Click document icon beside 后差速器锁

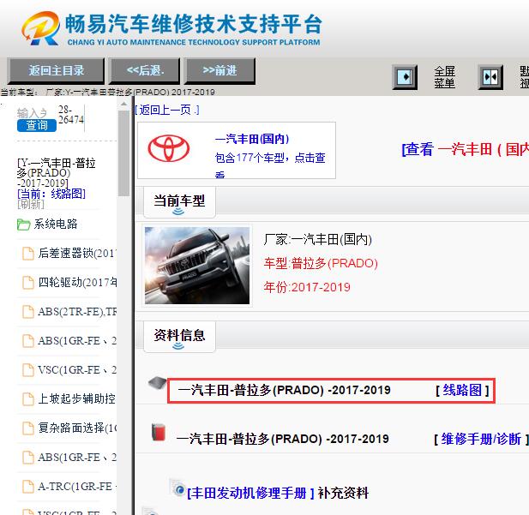[x=28, y=254]
